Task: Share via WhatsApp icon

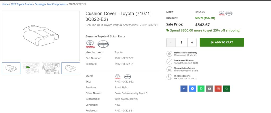Action: [x=201, y=89]
